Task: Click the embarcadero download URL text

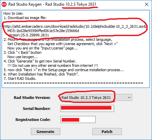Action: point(75,26)
